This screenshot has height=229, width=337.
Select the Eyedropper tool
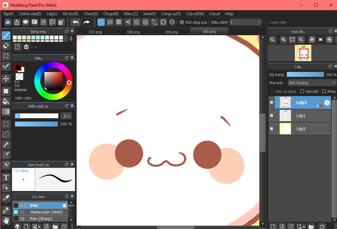point(6,210)
